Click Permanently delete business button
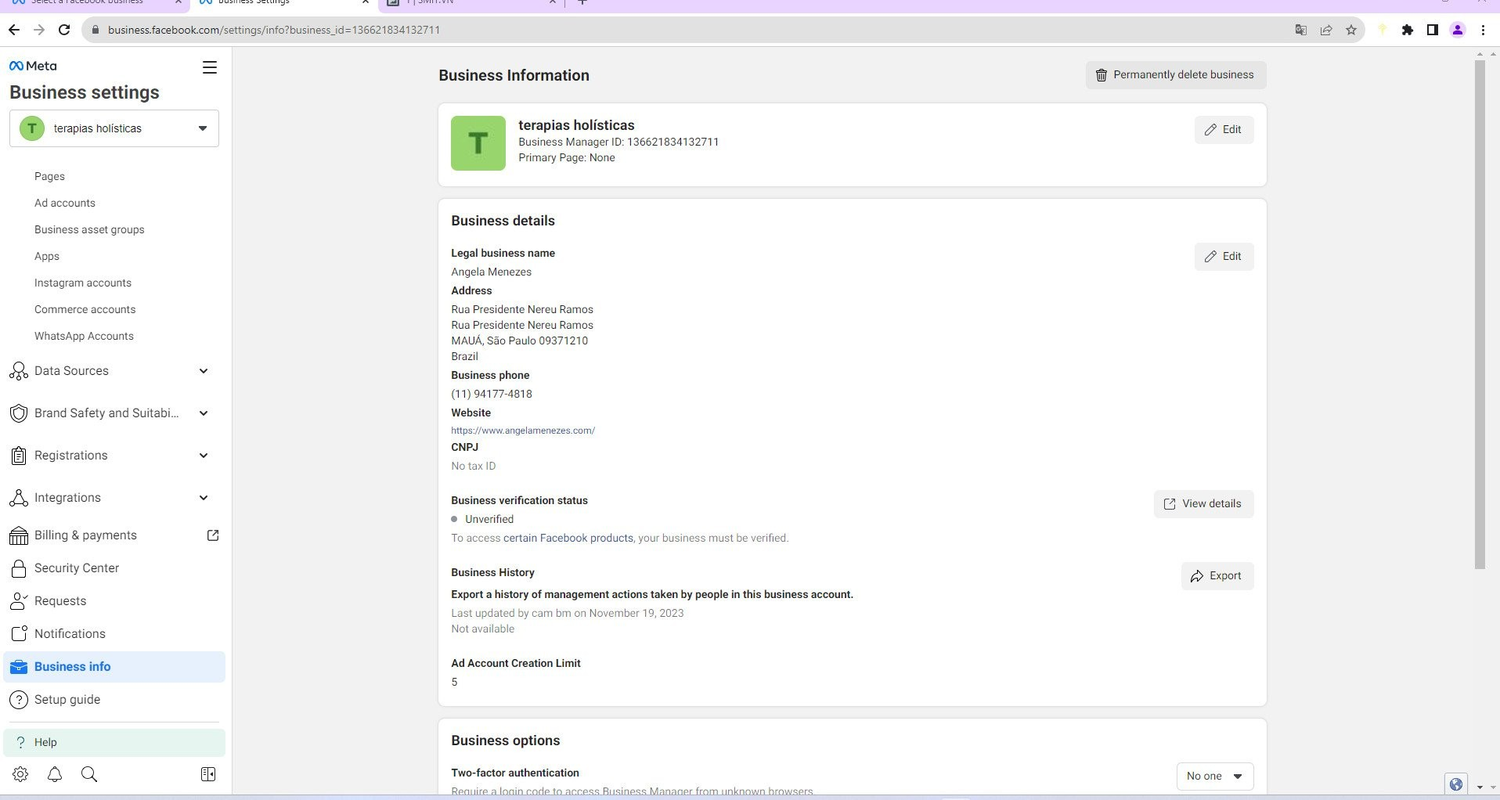 1175,75
